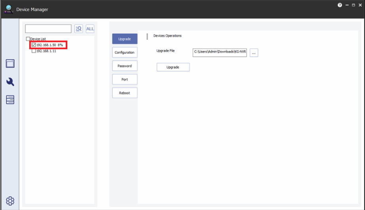
Task: Open the Configuration tab
Action: point(125,52)
